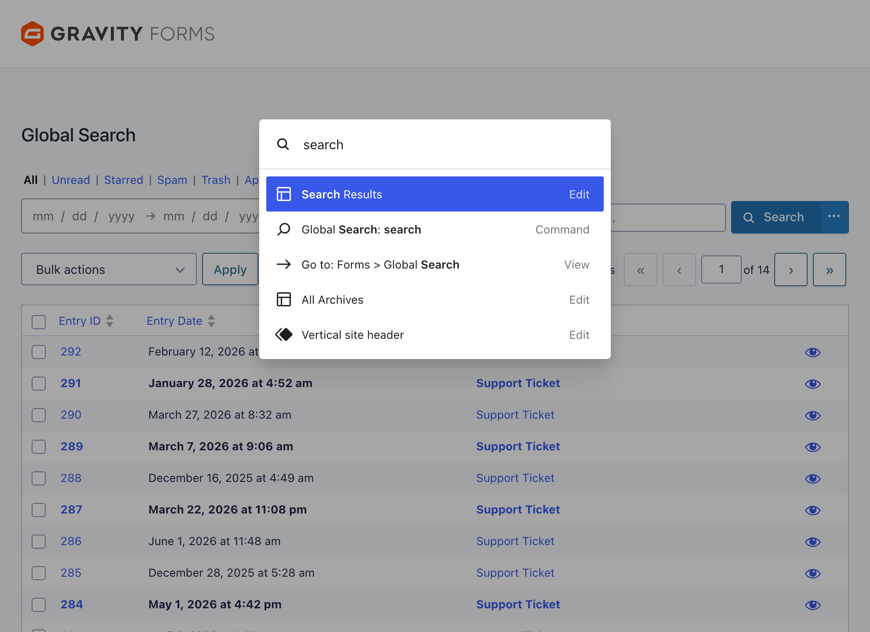The image size is (870, 632).
Task: Check the box for entry 286
Action: pyautogui.click(x=39, y=542)
